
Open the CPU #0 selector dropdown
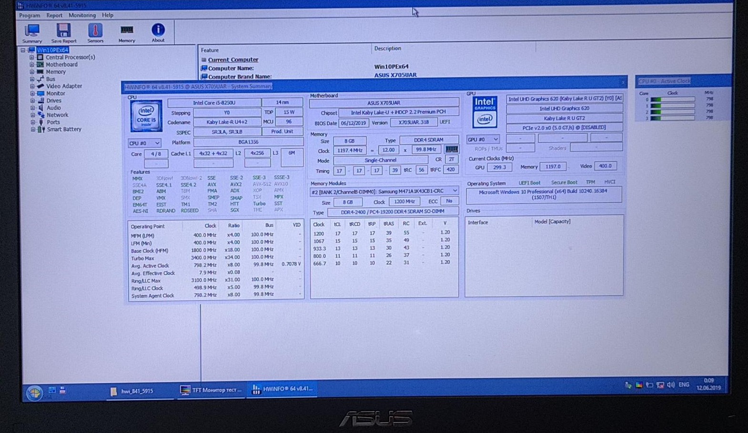coord(144,143)
